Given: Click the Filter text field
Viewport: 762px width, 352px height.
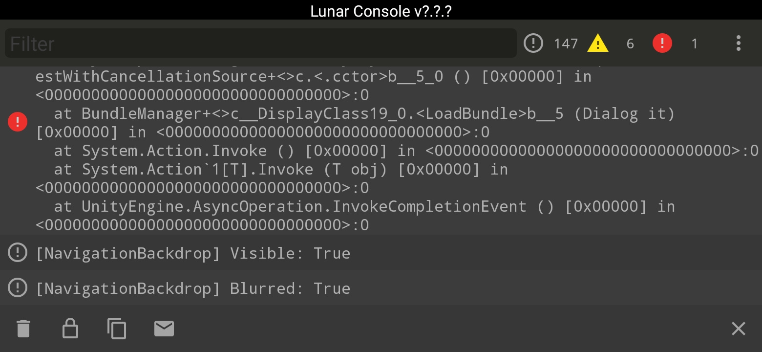Looking at the screenshot, I should point(260,43).
